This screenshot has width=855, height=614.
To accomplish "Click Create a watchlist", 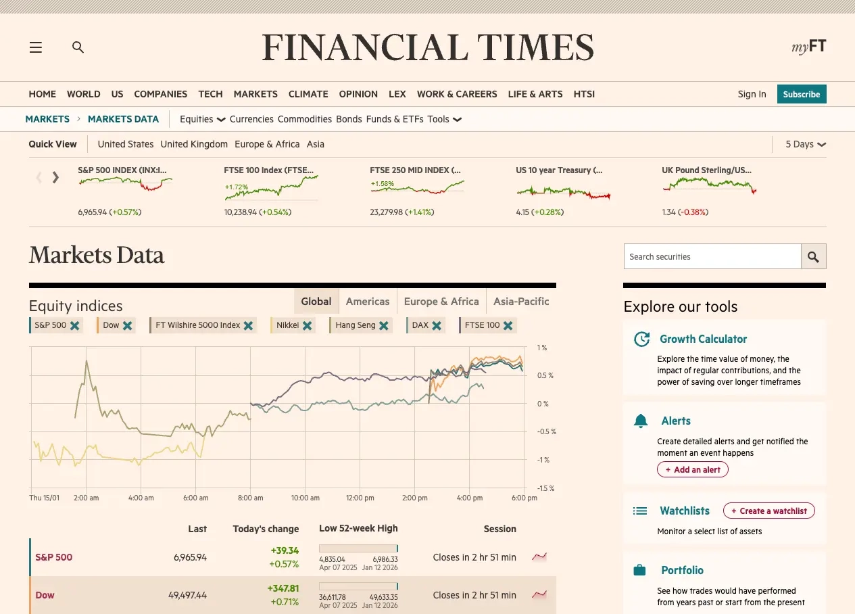I will (x=768, y=511).
